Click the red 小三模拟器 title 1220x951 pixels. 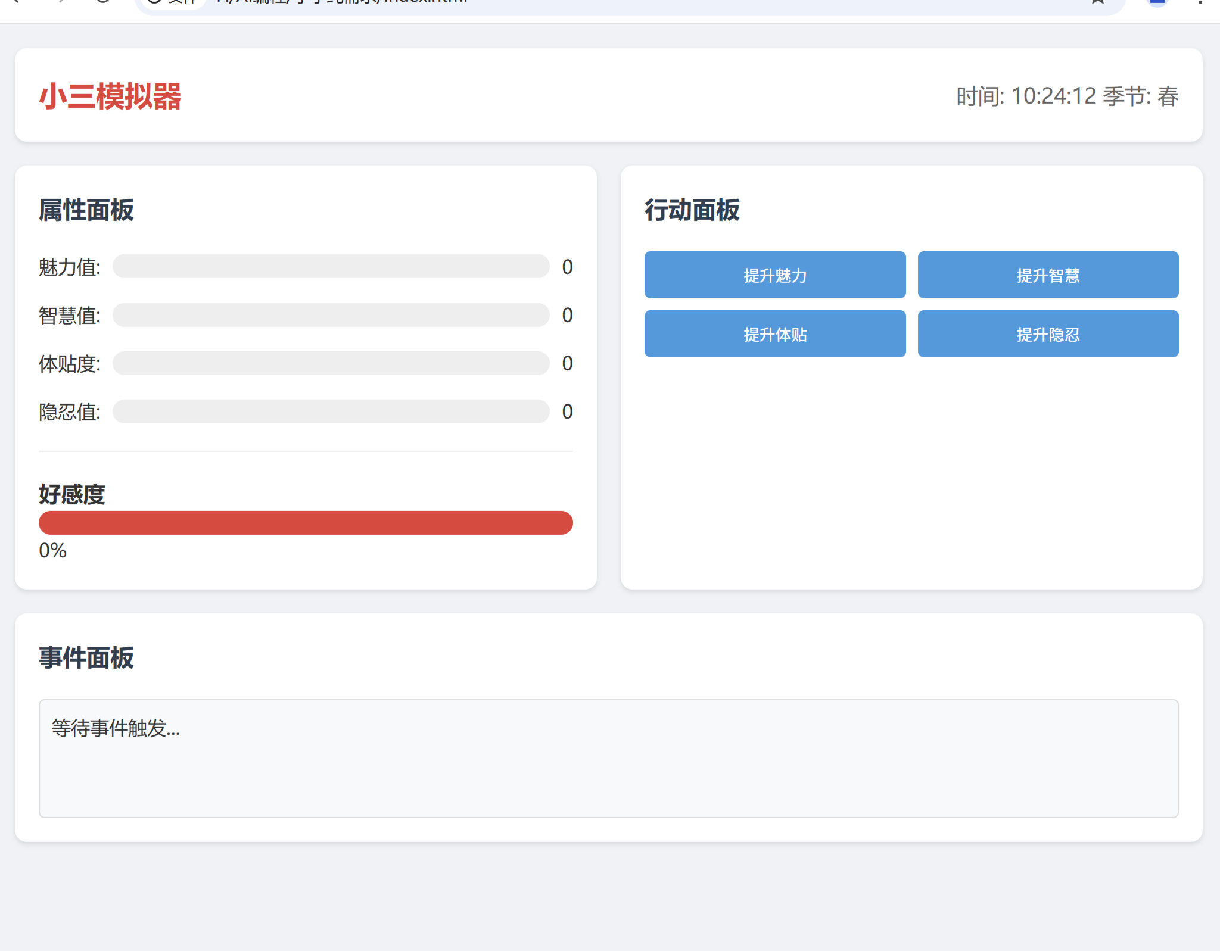click(110, 96)
